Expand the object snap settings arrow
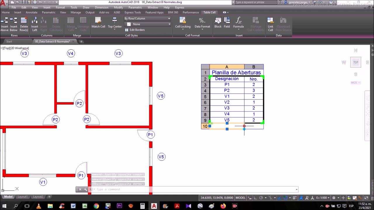The width and height of the screenshot is (374, 210). 289,198
